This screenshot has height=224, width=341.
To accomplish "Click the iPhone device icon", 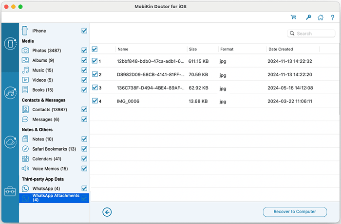I will tap(25, 31).
